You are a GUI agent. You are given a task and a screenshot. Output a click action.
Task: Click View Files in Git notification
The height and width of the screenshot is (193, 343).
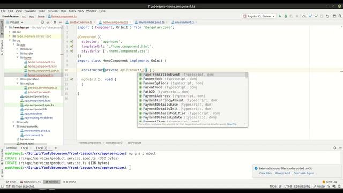pos(265,173)
